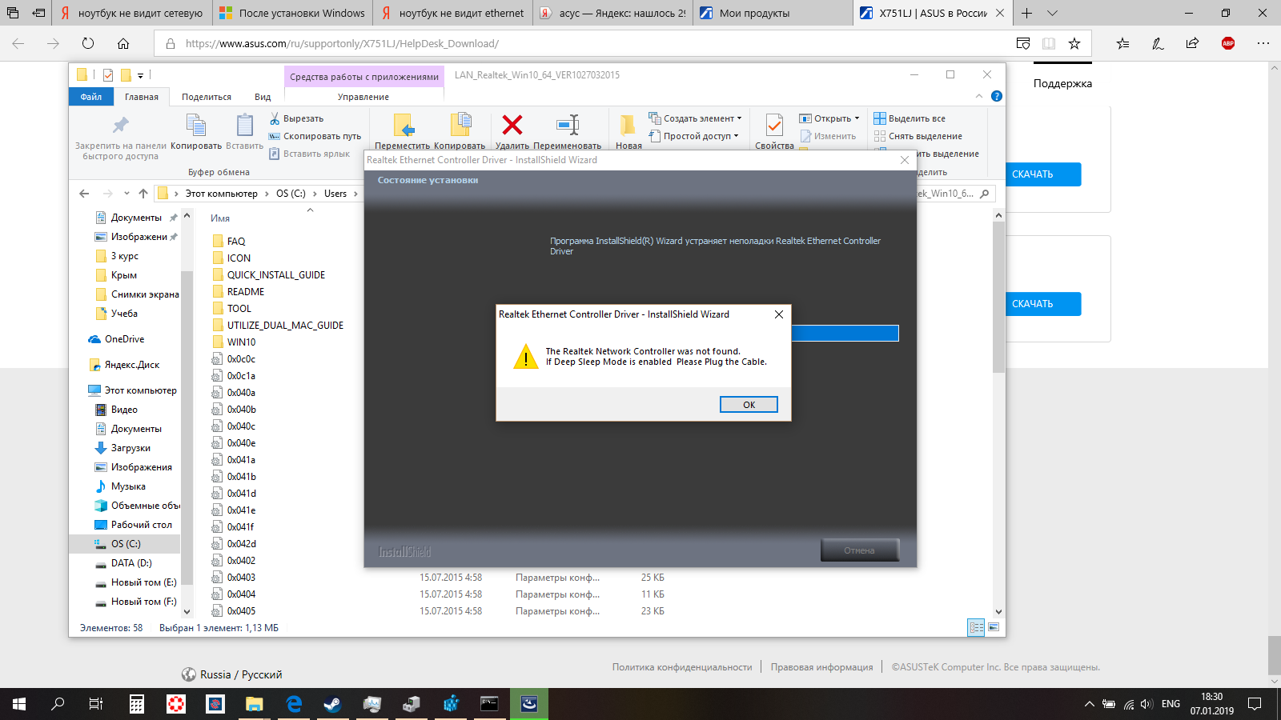Click the Explorer up-one-level arrow
Image resolution: width=1281 pixels, height=720 pixels.
click(x=143, y=194)
